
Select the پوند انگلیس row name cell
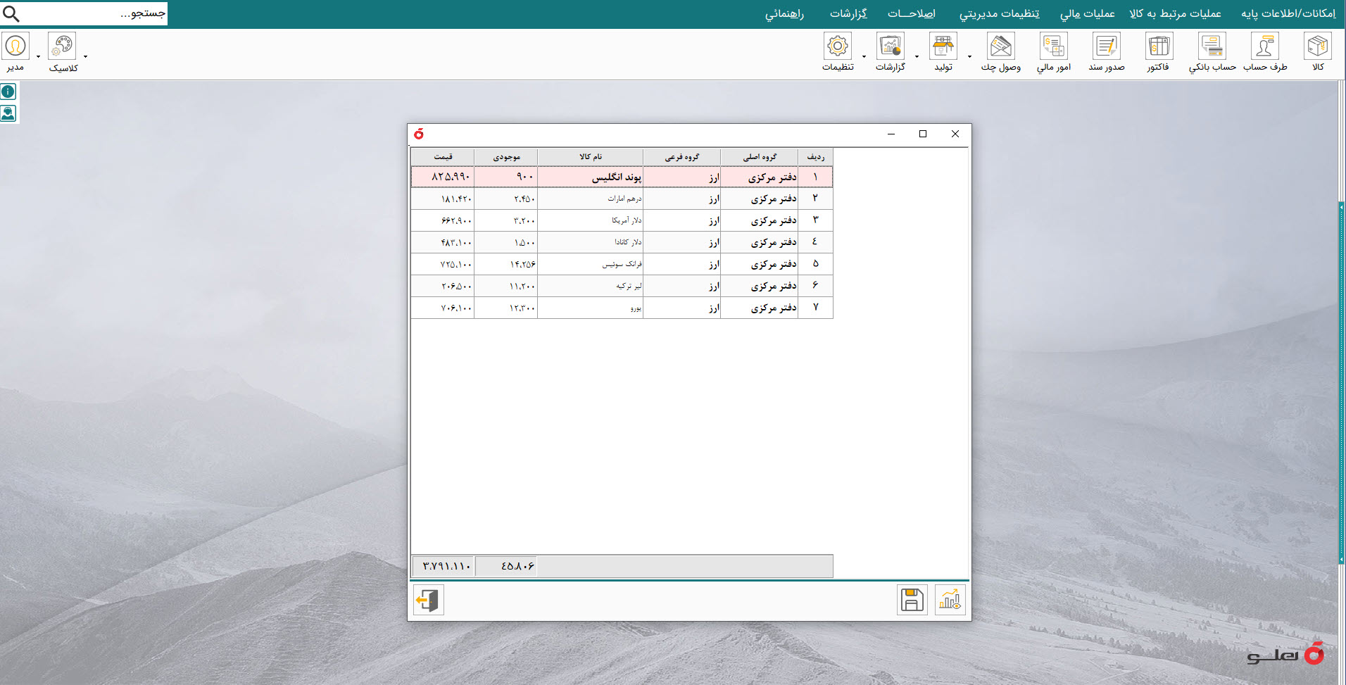(591, 177)
